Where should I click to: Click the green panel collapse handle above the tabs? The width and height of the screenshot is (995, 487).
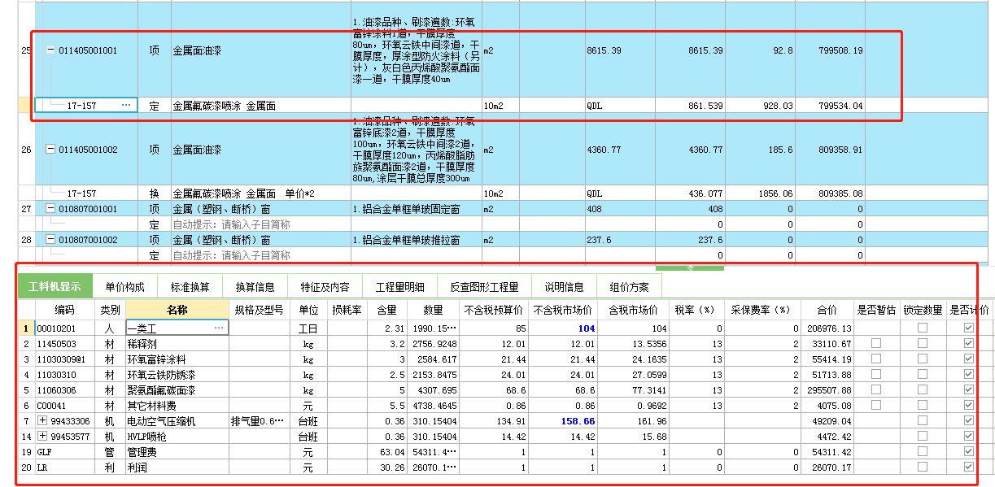pyautogui.click(x=689, y=267)
